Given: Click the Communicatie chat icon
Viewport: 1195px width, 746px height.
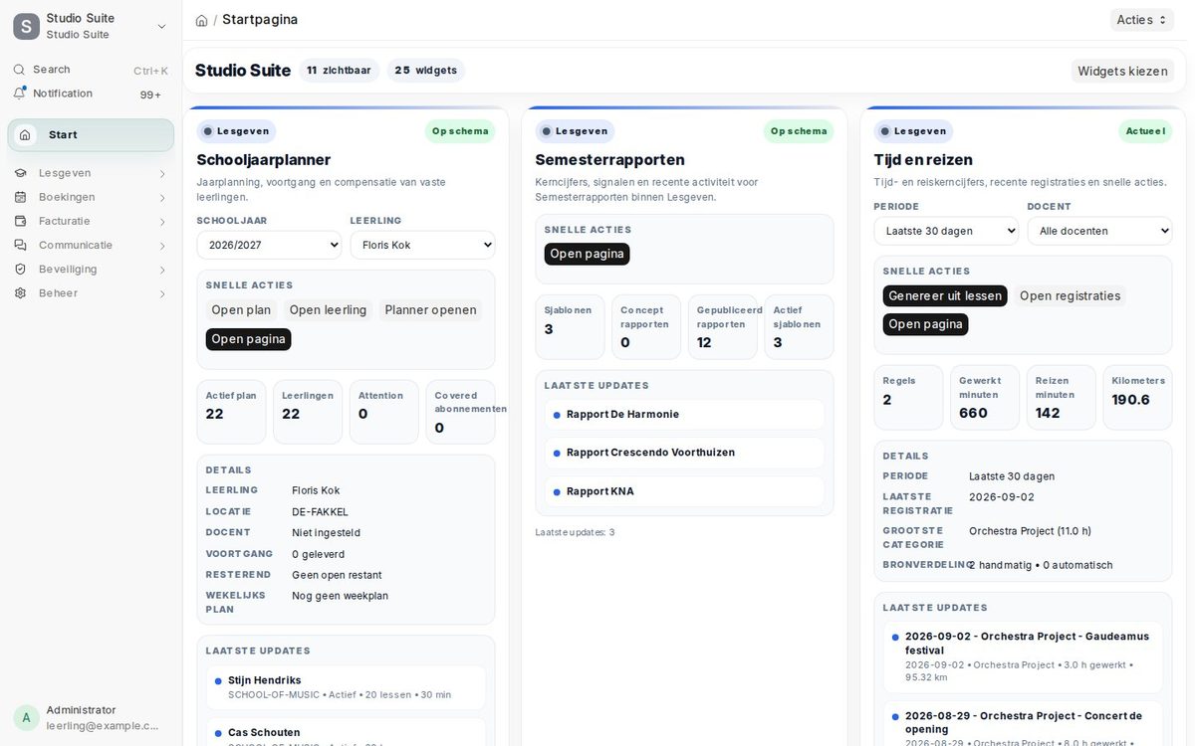Looking at the screenshot, I should (19, 245).
